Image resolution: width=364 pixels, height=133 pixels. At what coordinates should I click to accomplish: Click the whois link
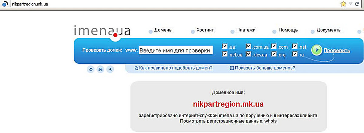271,121
